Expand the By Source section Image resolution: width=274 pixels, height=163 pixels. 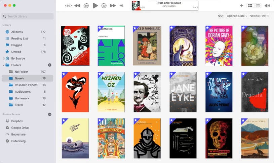tap(3, 59)
